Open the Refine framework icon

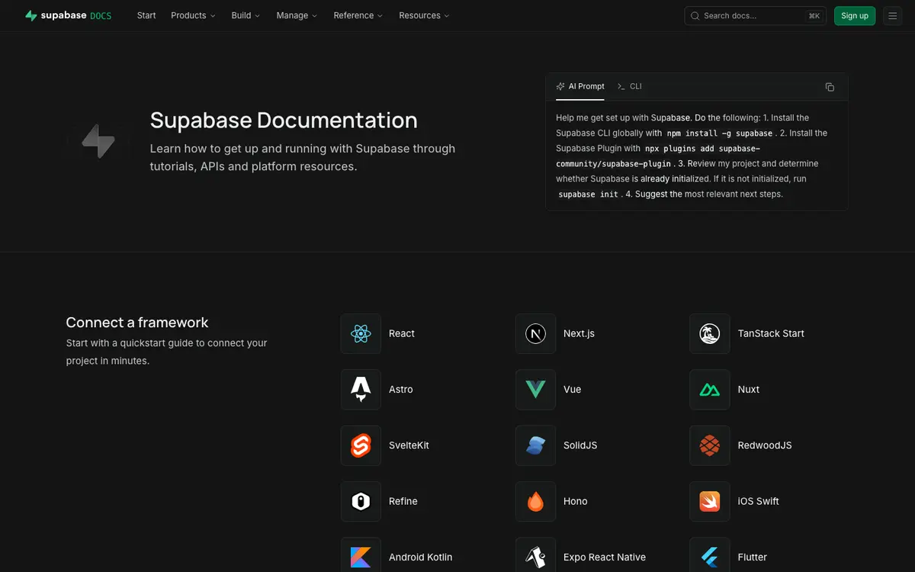(361, 501)
